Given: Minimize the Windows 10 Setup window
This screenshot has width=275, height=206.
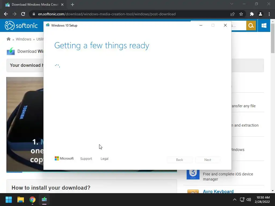Looking at the screenshot, I should pos(201,25).
